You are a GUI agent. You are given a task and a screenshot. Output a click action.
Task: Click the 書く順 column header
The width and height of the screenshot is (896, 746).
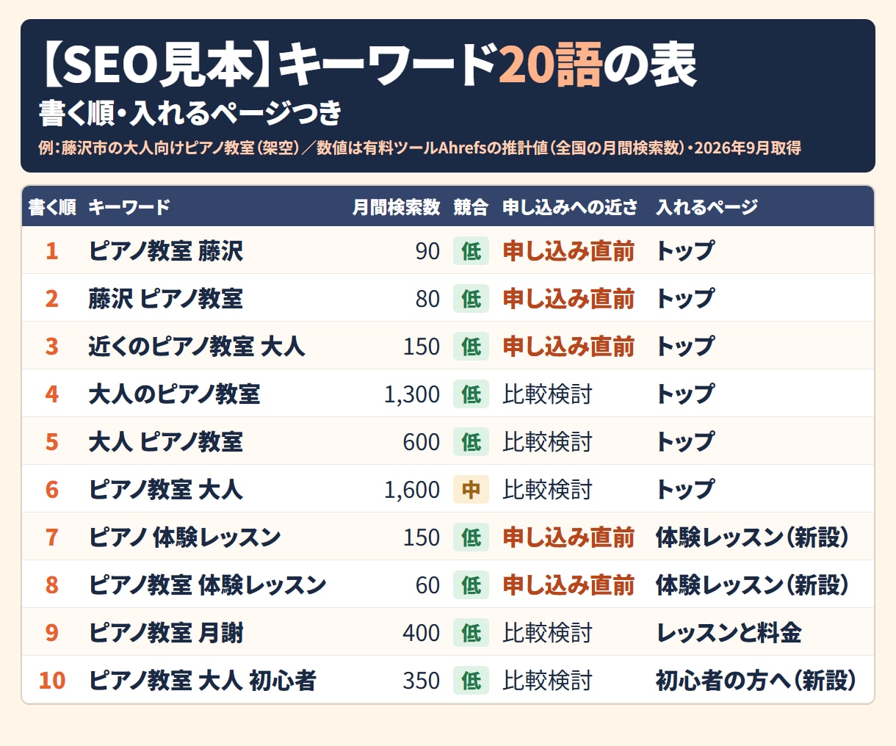[52, 207]
